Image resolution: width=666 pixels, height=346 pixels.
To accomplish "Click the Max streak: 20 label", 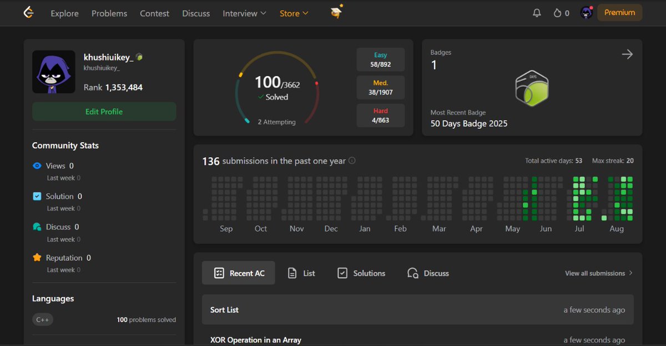I will coord(613,161).
